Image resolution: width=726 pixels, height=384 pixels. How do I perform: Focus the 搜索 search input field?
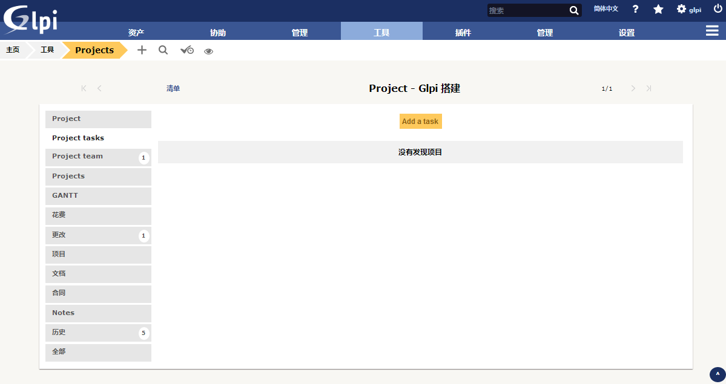[528, 10]
